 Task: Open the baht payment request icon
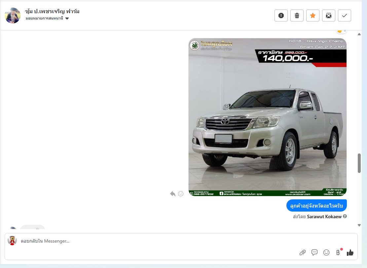[x=339, y=252]
